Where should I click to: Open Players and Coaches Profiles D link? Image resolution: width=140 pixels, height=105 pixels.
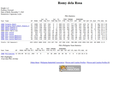(x=98, y=62)
